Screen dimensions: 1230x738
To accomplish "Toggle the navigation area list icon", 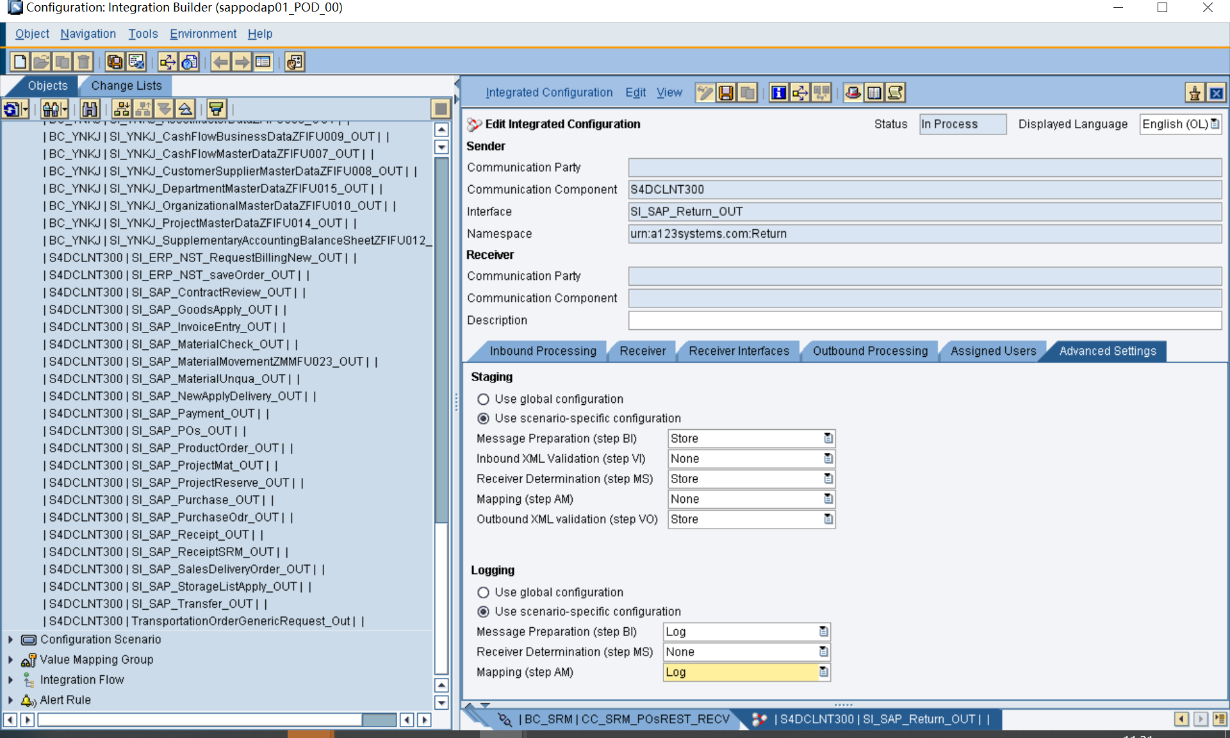I will (263, 62).
